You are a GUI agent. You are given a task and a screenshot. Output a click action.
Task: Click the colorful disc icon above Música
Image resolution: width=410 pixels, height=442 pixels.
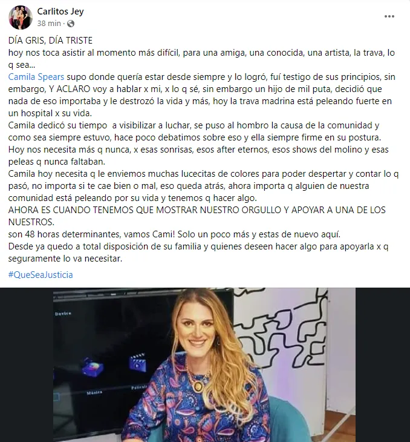point(93,368)
